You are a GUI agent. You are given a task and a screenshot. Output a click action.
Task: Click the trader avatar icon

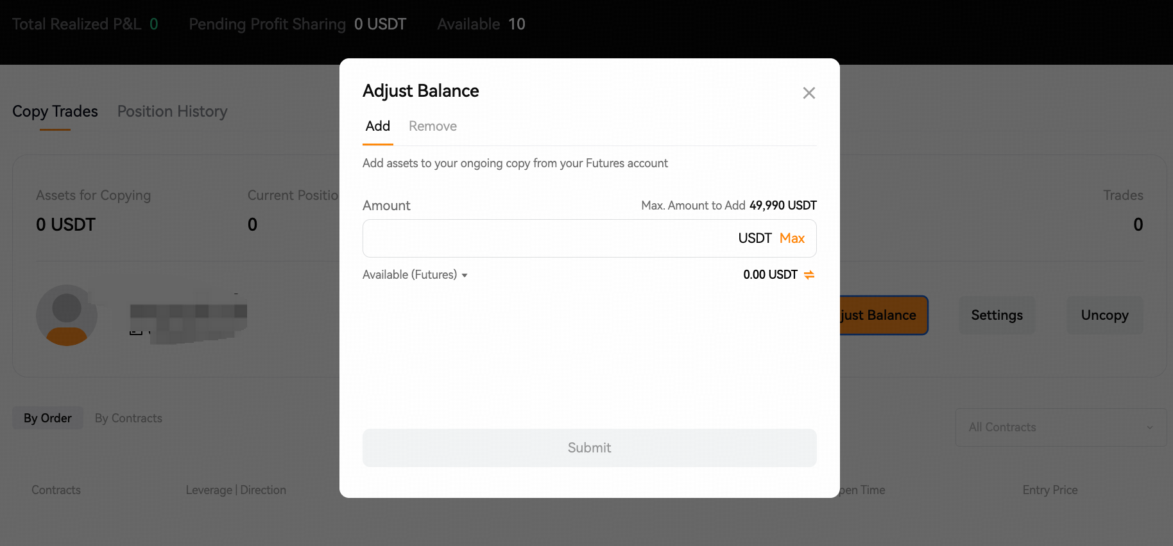67,315
